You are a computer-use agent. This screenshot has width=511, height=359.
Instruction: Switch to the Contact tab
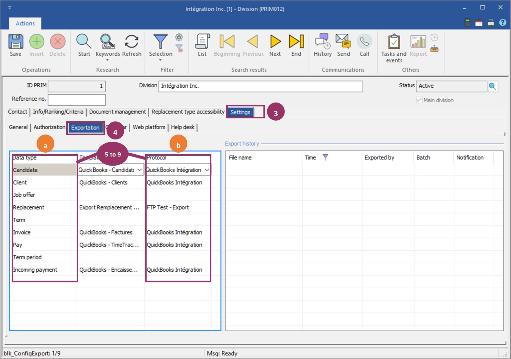(x=17, y=112)
